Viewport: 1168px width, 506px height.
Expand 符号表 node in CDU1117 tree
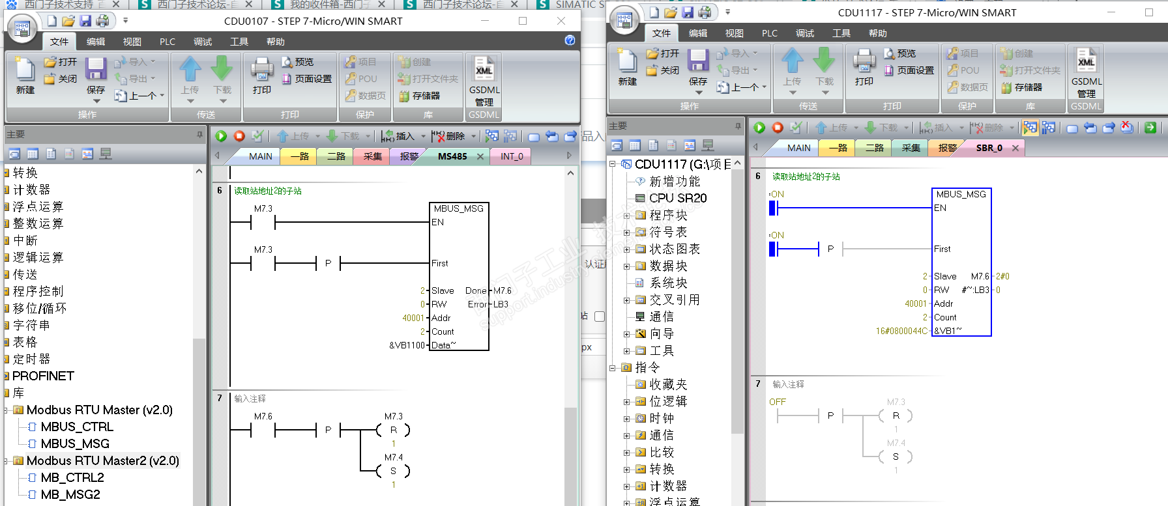(627, 232)
